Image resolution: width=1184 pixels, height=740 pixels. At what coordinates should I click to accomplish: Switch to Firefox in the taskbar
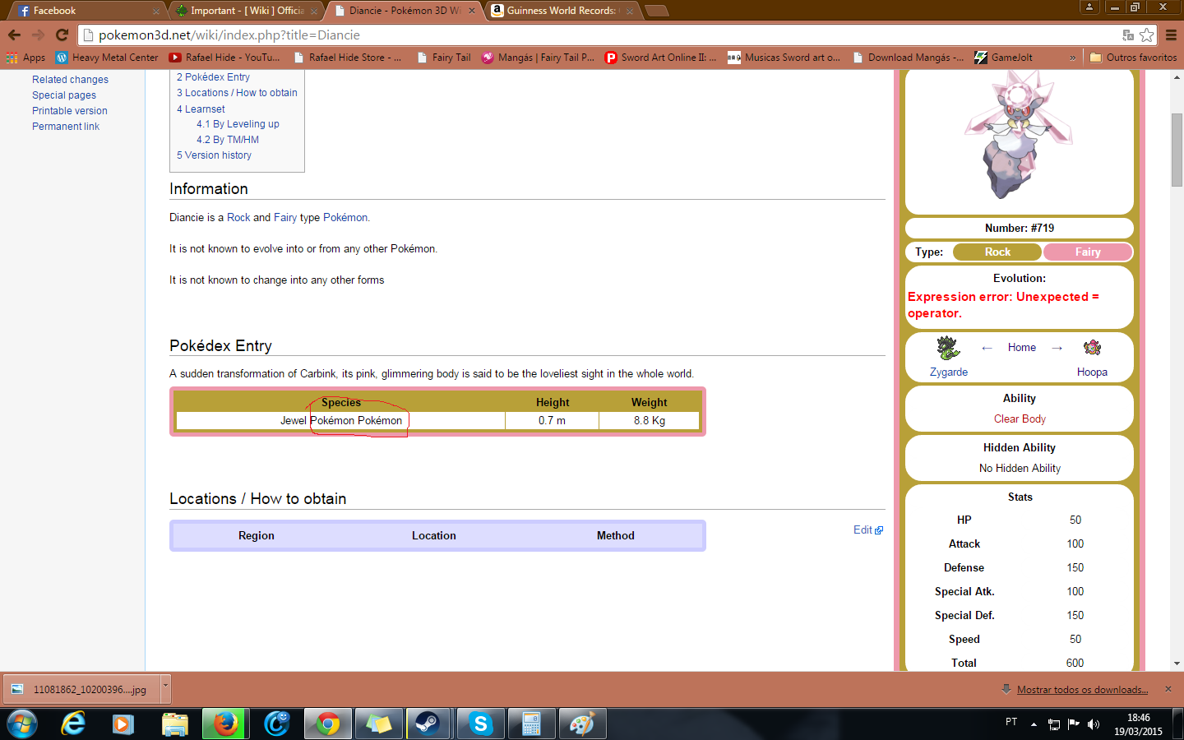[225, 724]
